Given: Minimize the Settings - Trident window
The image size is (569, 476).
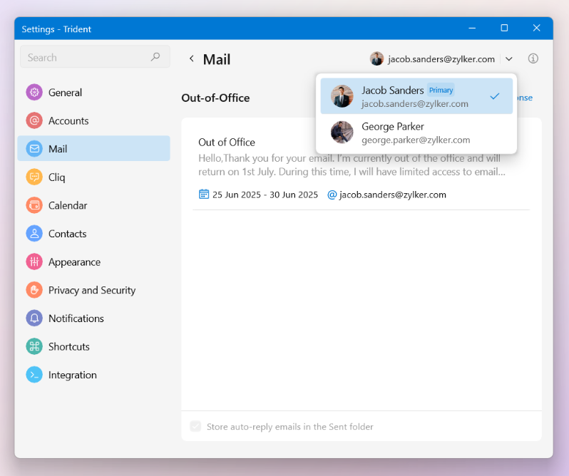Looking at the screenshot, I should (x=472, y=28).
